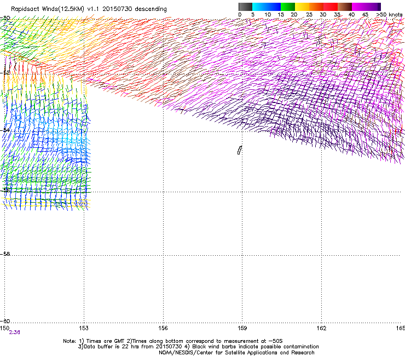This screenshot has width=405, height=356.
Task: Click the orange 25-30 knots legend swatch
Action: click(316, 7)
